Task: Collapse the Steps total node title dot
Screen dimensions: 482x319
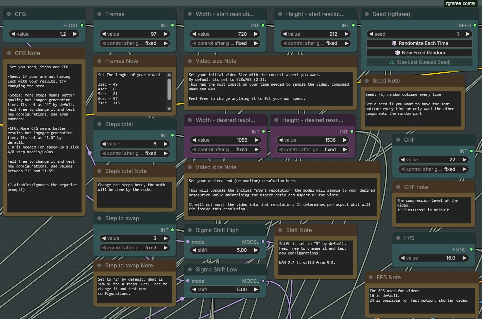Action: [x=99, y=124]
